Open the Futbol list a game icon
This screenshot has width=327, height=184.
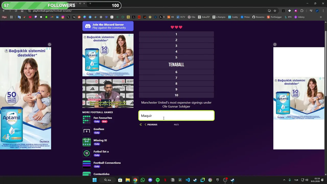click(87, 153)
